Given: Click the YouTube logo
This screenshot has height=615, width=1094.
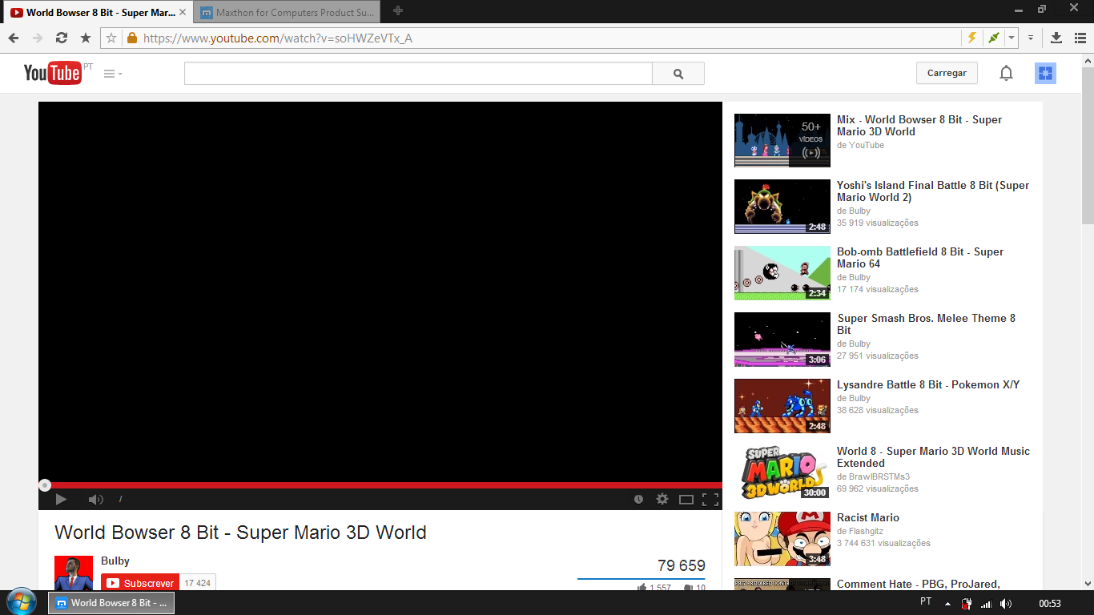Looking at the screenshot, I should click(53, 73).
